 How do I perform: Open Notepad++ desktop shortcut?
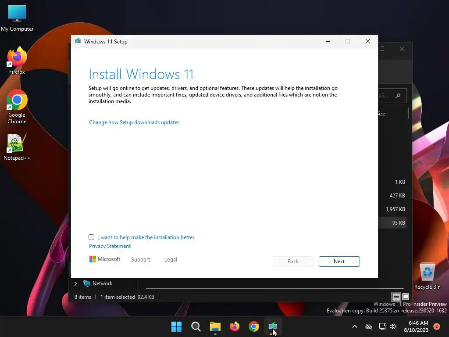(x=17, y=147)
